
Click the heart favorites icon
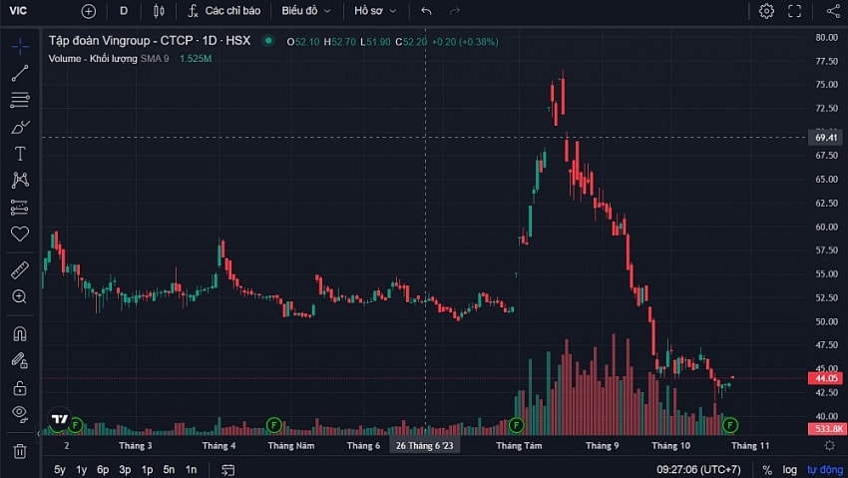[20, 234]
